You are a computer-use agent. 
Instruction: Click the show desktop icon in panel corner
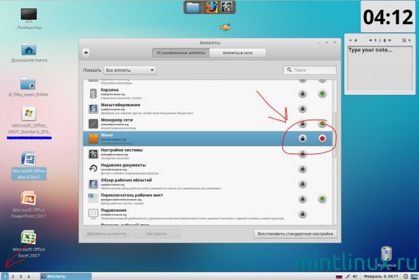point(415,276)
